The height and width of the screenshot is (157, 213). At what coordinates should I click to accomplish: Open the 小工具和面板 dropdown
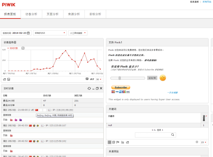point(78,33)
